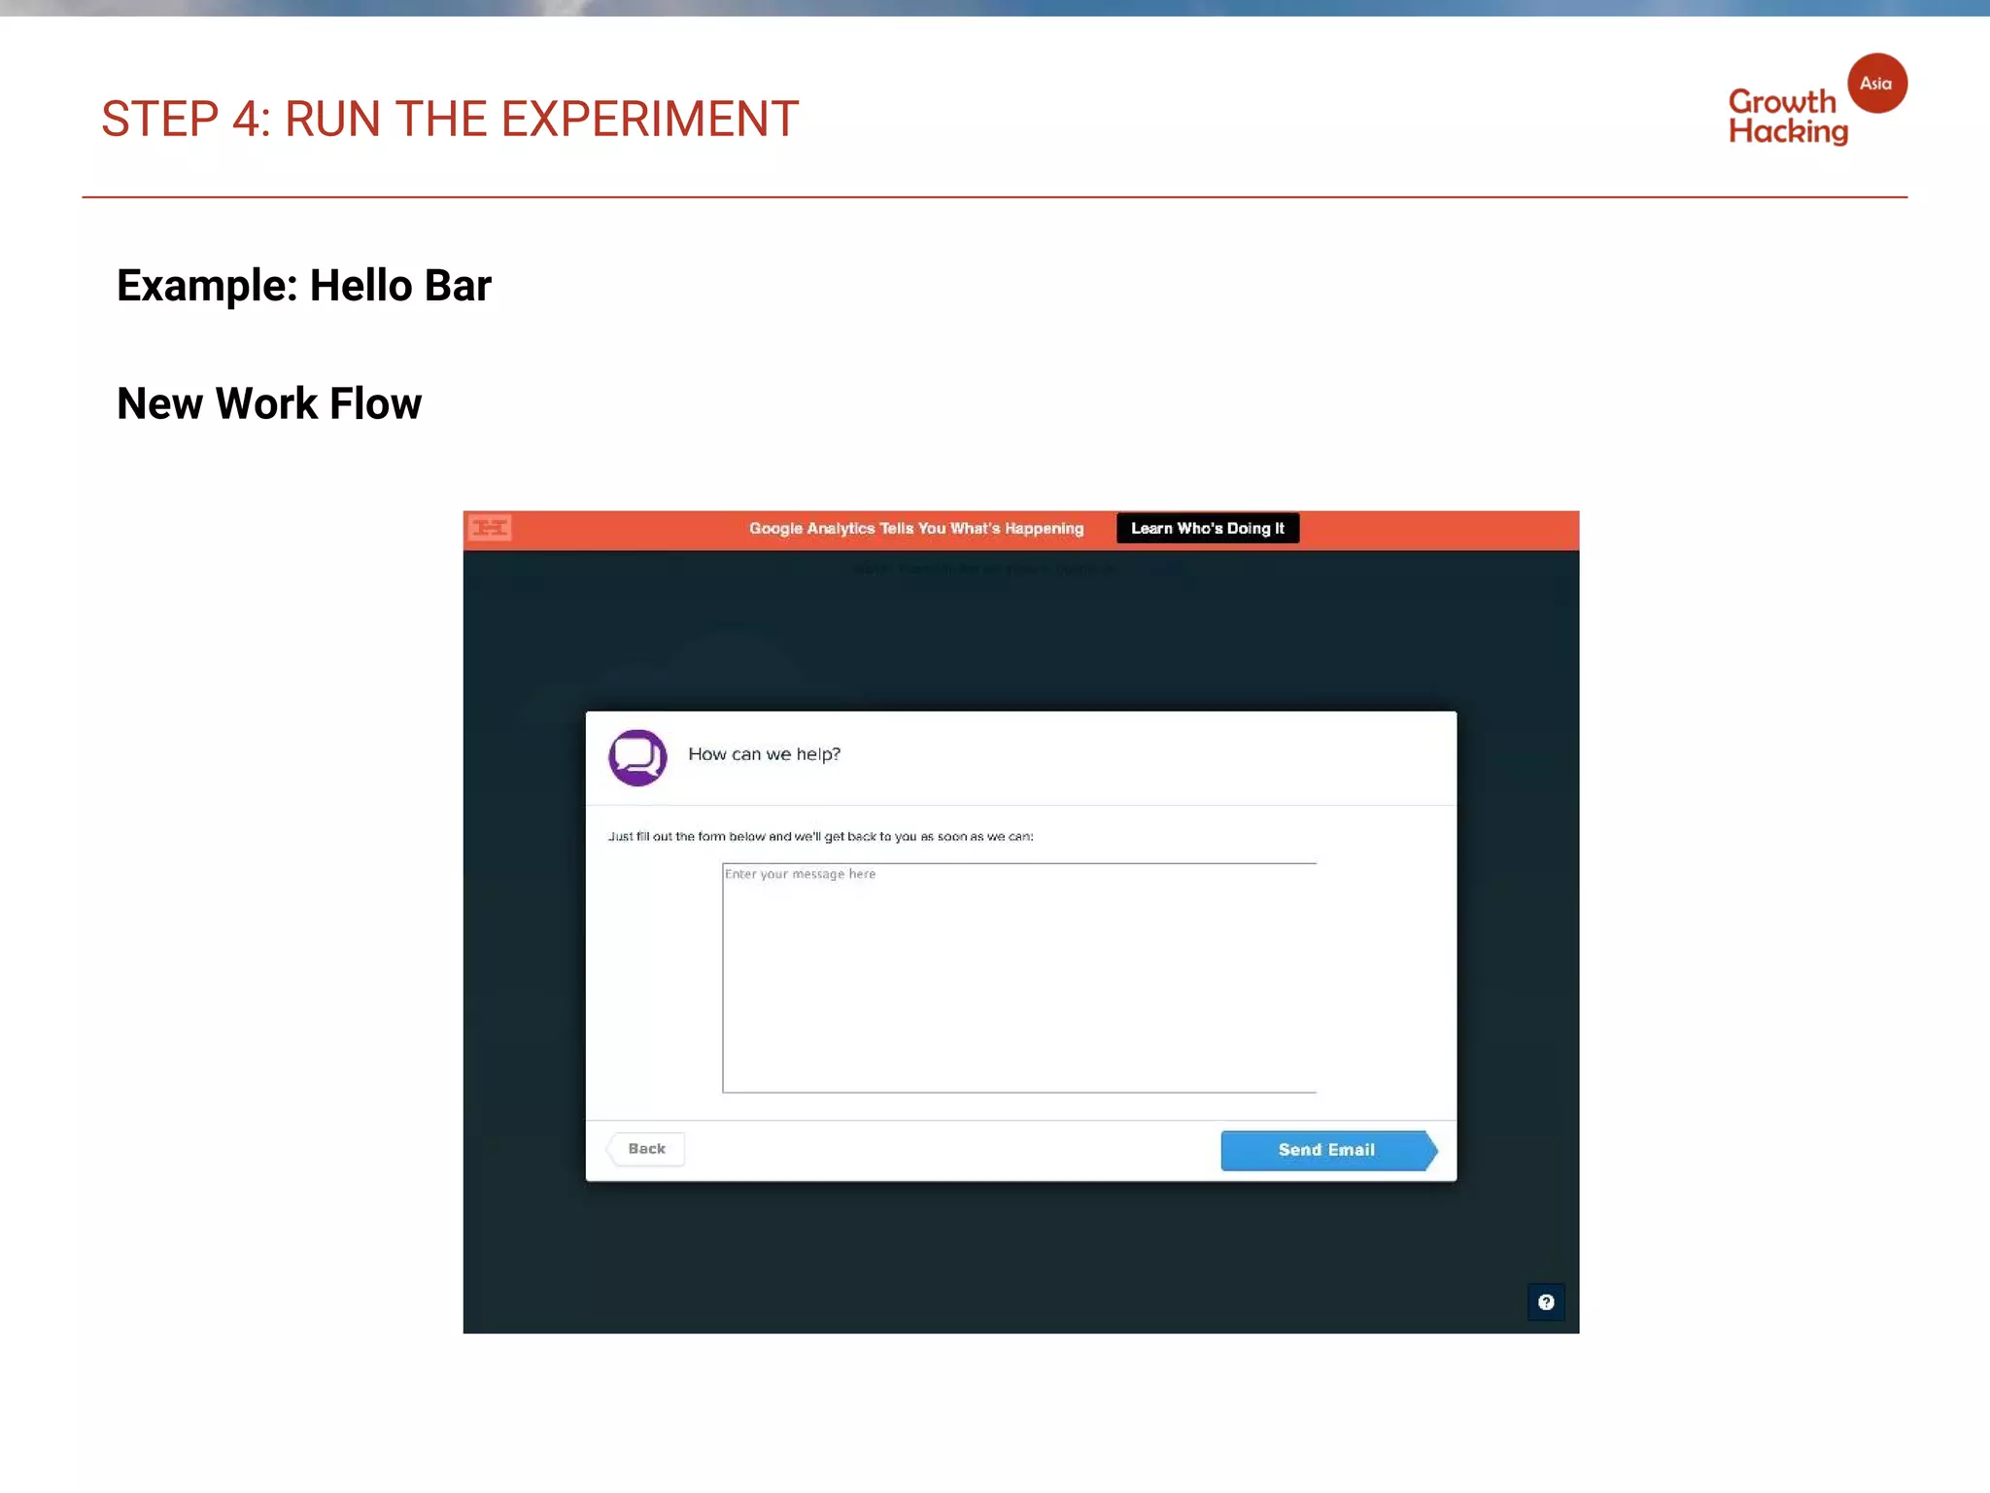1990x1493 pixels.
Task: Go Back in the help dialog
Action: pos(645,1149)
